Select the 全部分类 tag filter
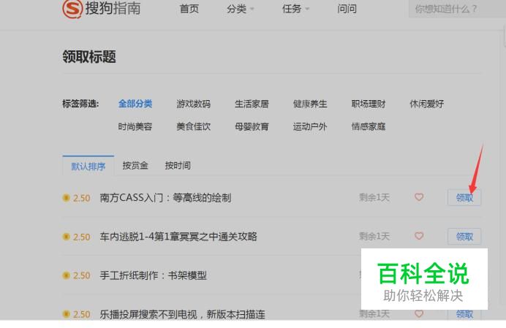The width and height of the screenshot is (506, 328). [135, 104]
